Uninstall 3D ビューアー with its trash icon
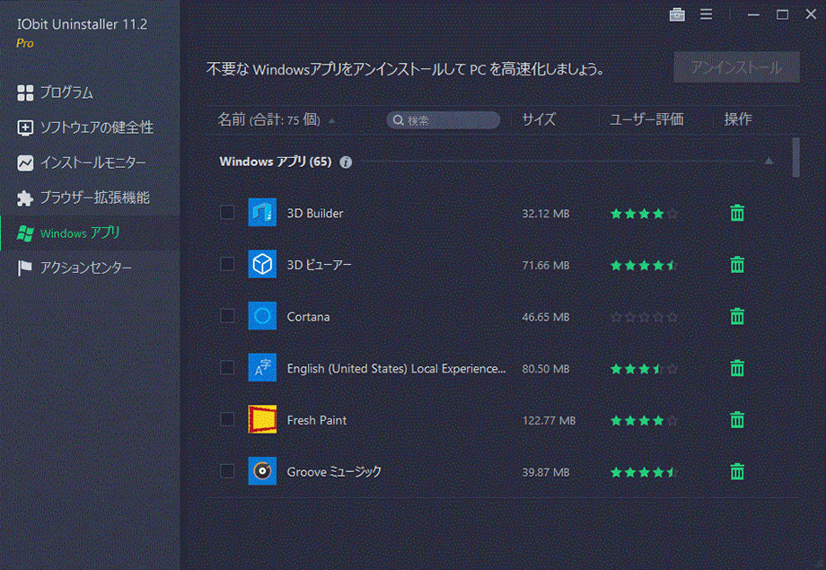 click(x=737, y=265)
